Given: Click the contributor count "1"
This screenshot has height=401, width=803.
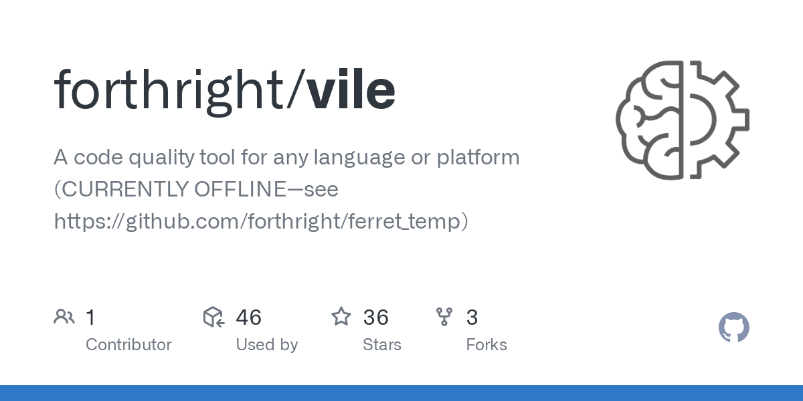Looking at the screenshot, I should [x=90, y=317].
